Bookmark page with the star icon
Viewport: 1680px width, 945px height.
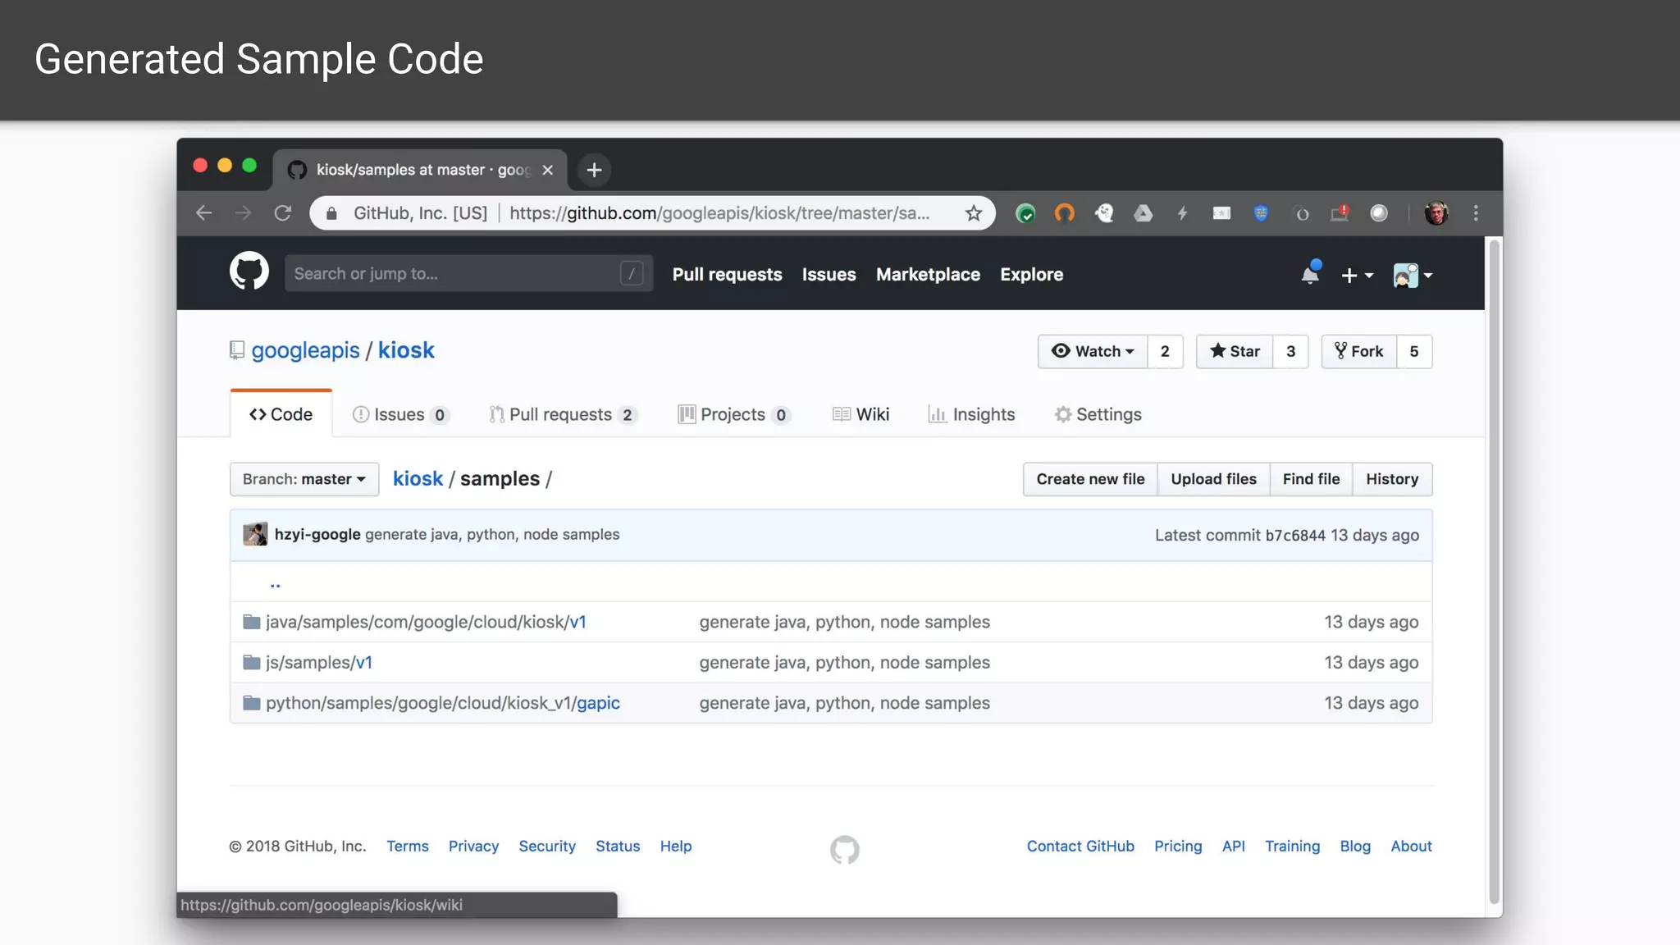pos(973,213)
